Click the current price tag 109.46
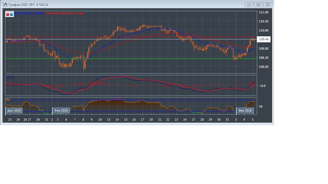The width and height of the screenshot is (328, 184). click(x=264, y=39)
